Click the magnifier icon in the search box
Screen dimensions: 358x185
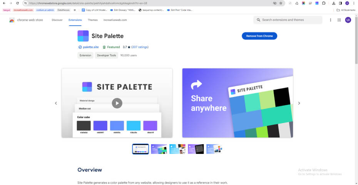pyautogui.click(x=258, y=20)
